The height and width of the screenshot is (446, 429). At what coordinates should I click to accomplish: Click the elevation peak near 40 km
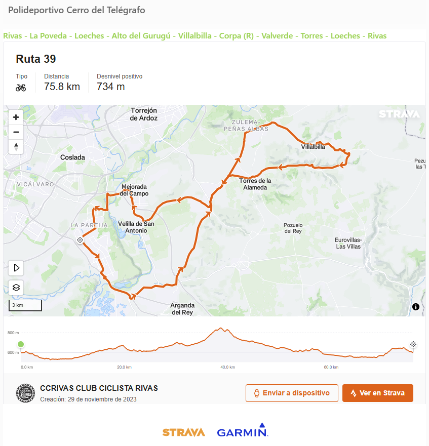click(221, 329)
